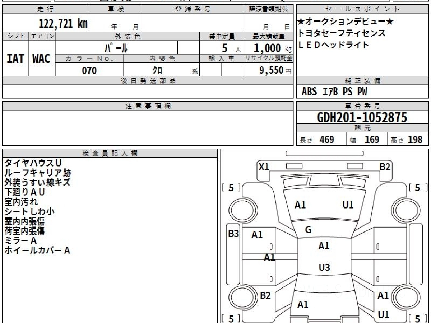Click the 輸入車 label
The width and height of the screenshot is (431, 323).
click(x=222, y=58)
